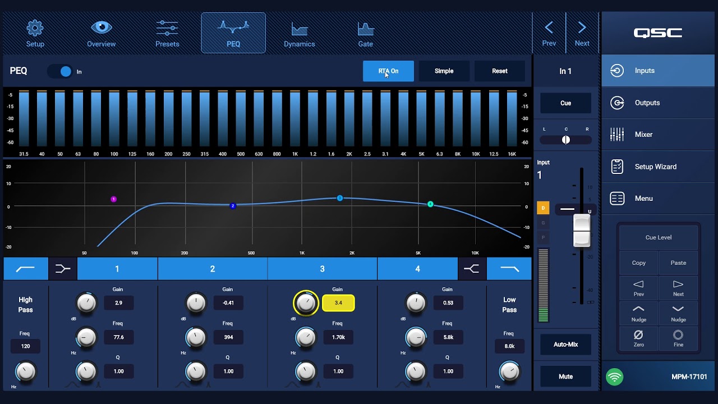Select band 2 Freq value 394
Image resolution: width=718 pixels, height=404 pixels.
click(x=228, y=337)
